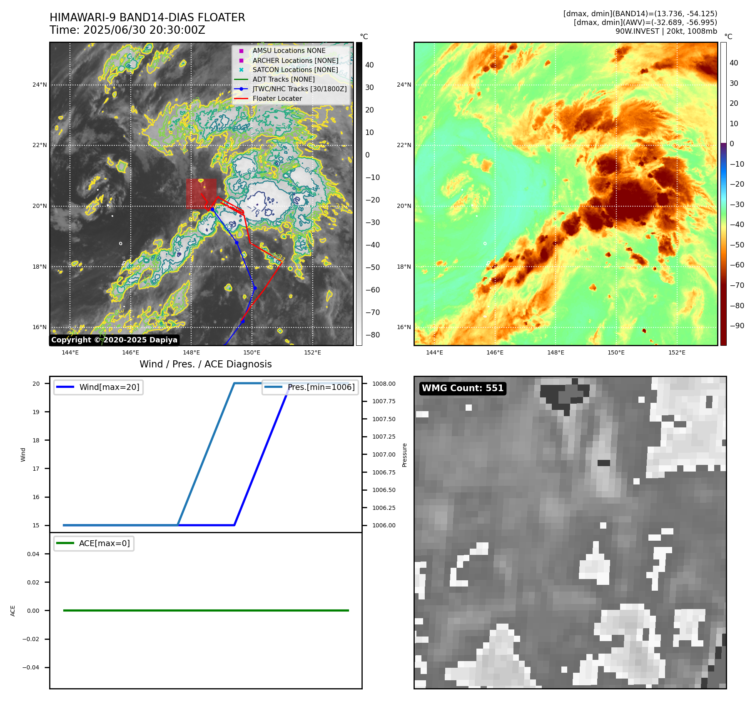Click '-90' tick on rainbow colorbar
The height and width of the screenshot is (704, 755).
tap(737, 325)
